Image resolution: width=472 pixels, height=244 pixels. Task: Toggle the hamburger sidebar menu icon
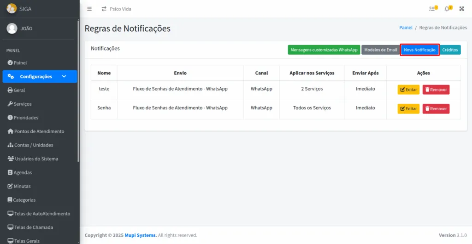point(89,9)
